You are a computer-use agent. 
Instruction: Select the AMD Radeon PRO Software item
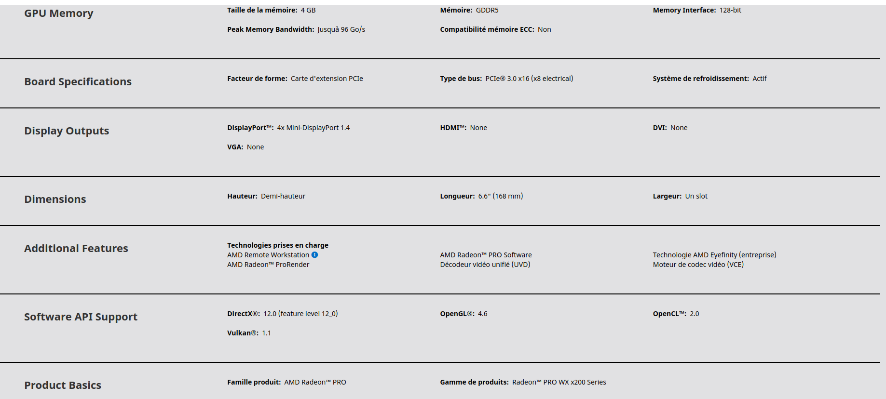click(486, 255)
